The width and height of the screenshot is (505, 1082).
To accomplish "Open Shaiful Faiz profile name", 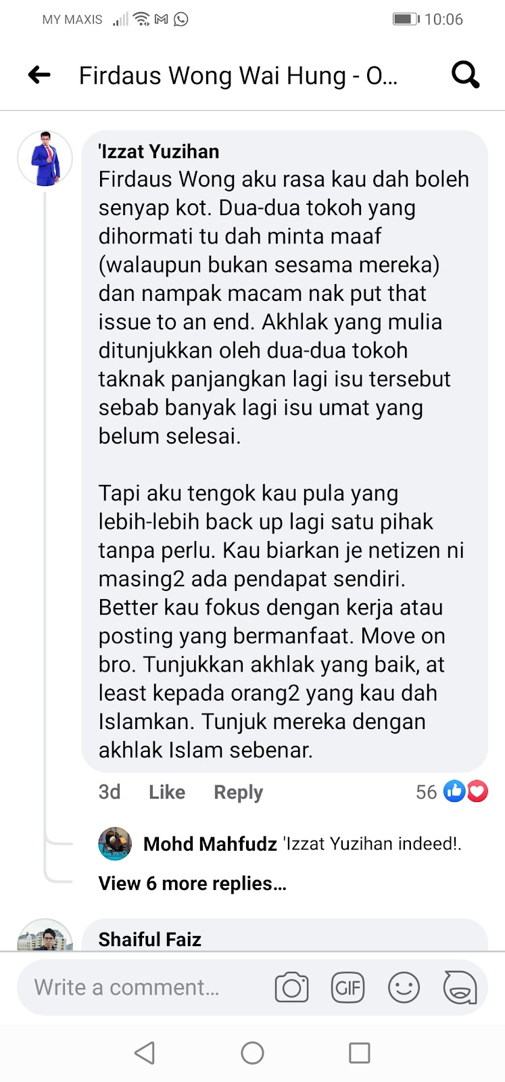I will click(x=150, y=939).
